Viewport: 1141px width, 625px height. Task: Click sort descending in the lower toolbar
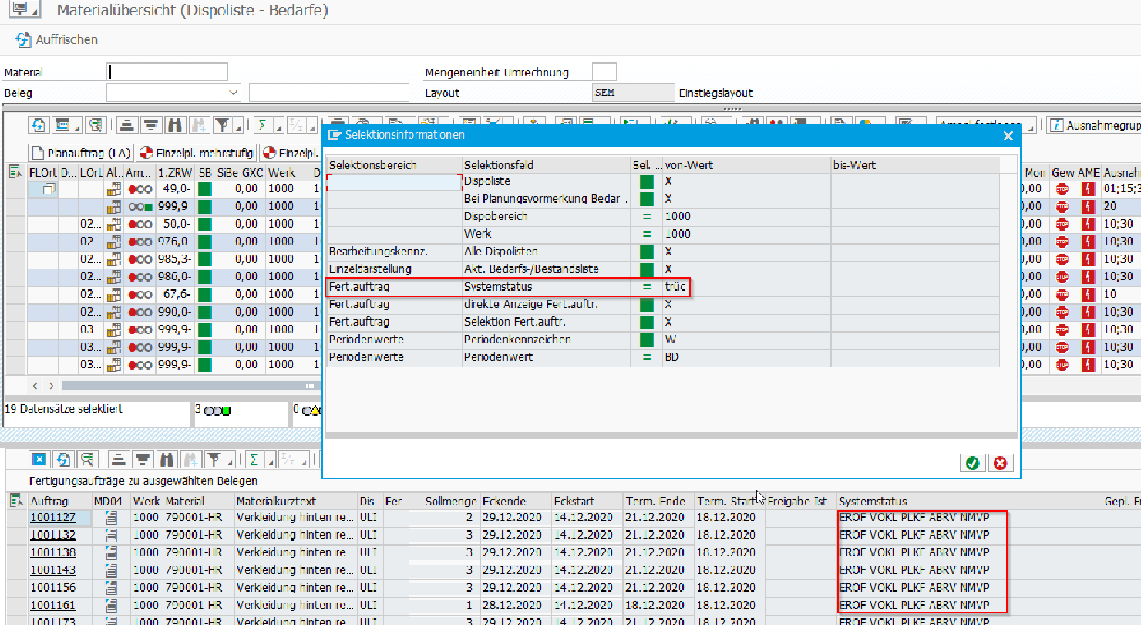tap(141, 460)
